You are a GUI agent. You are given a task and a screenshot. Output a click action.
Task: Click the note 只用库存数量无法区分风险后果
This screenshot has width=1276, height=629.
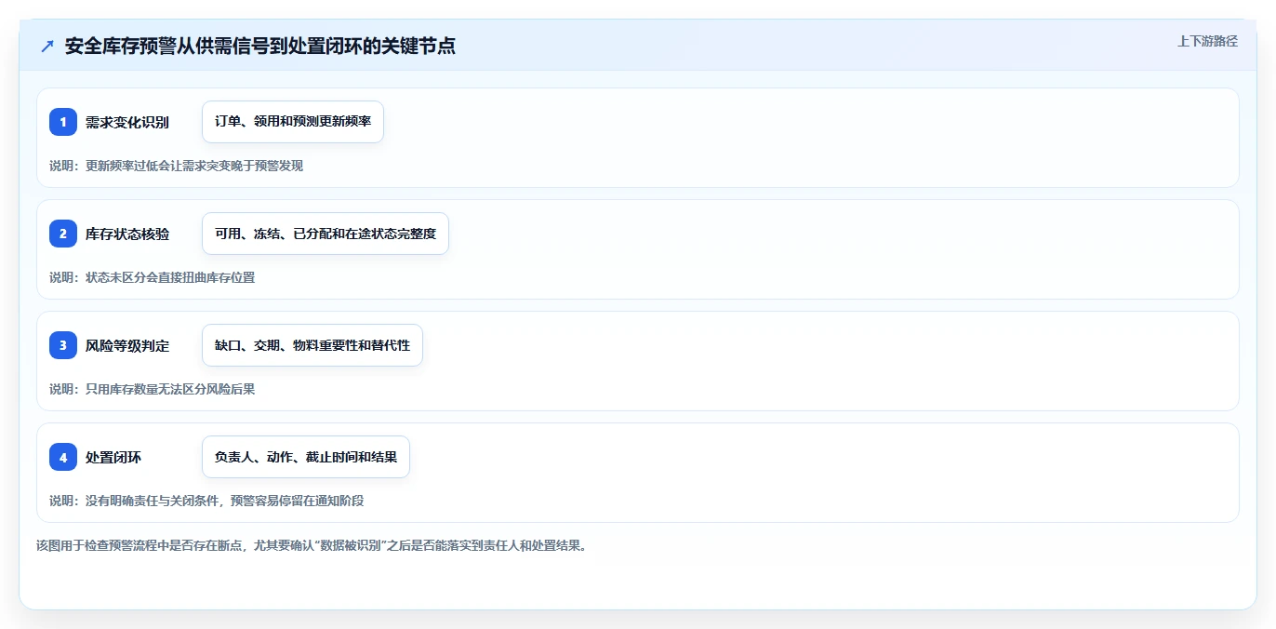(153, 389)
